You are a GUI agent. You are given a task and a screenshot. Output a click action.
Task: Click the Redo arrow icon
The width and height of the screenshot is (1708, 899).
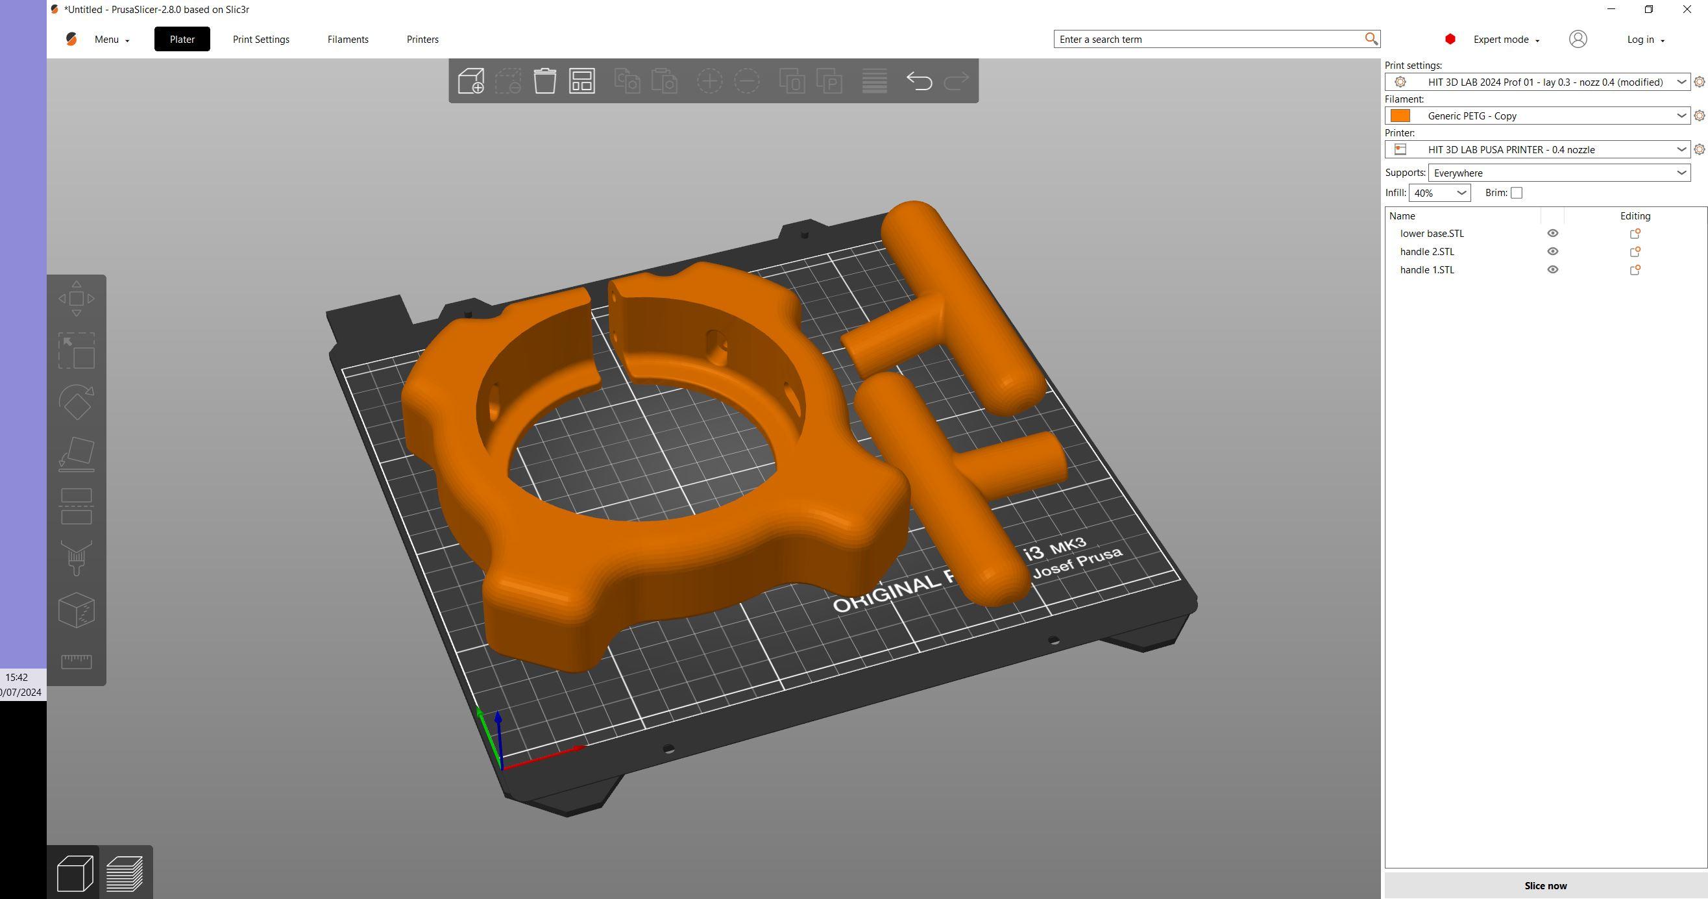[956, 81]
